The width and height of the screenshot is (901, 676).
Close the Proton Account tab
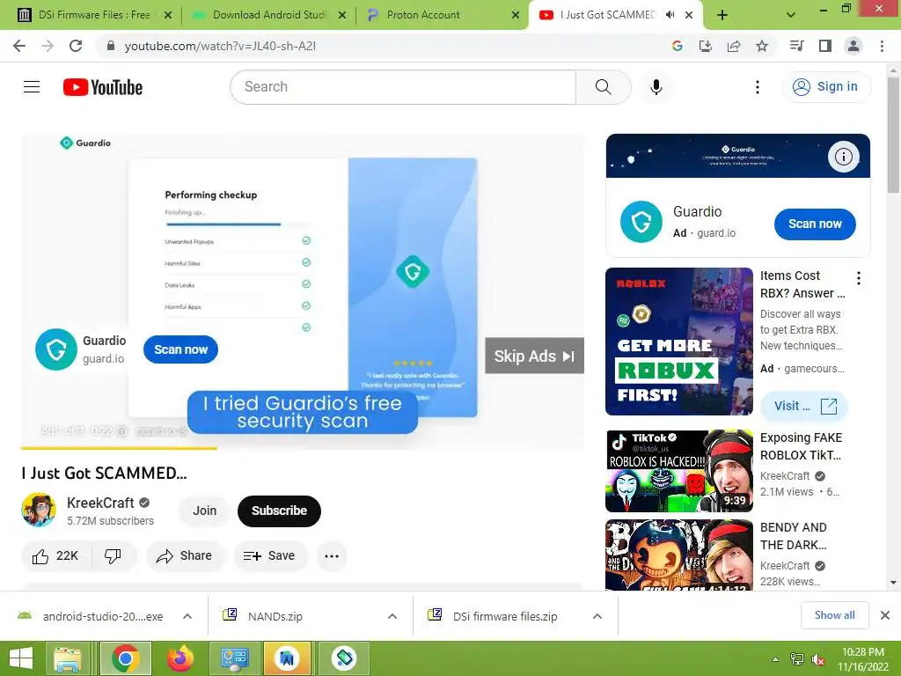pyautogui.click(x=516, y=16)
